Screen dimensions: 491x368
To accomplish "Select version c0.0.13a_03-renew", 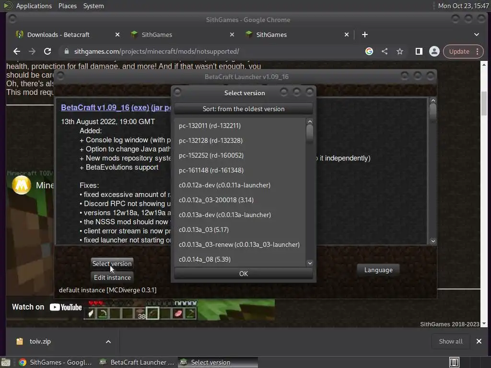I will 240,245.
